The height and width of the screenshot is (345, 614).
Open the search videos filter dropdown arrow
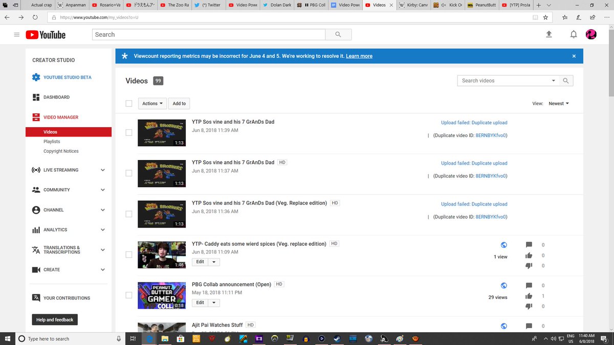point(553,81)
